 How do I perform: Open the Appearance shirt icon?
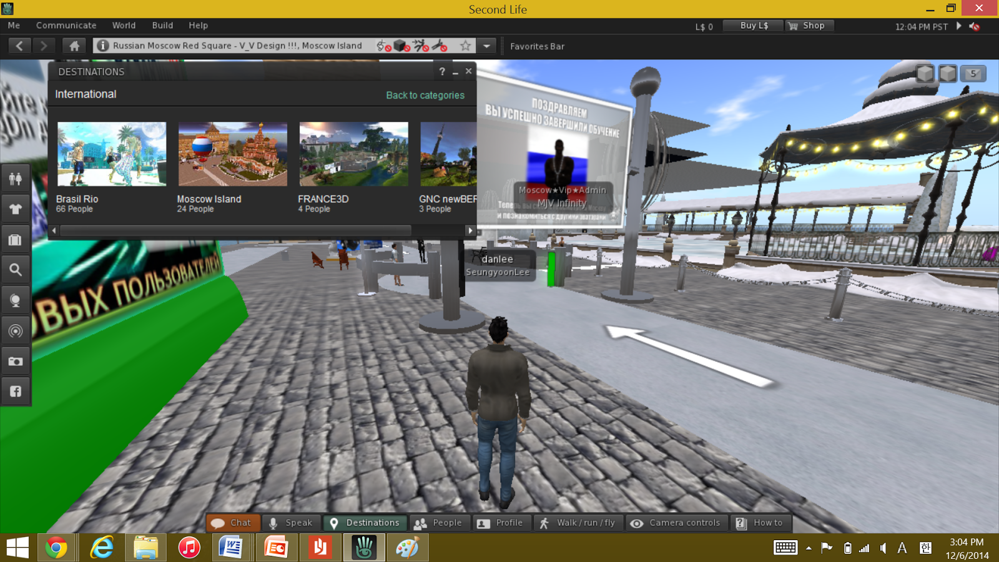coord(16,209)
